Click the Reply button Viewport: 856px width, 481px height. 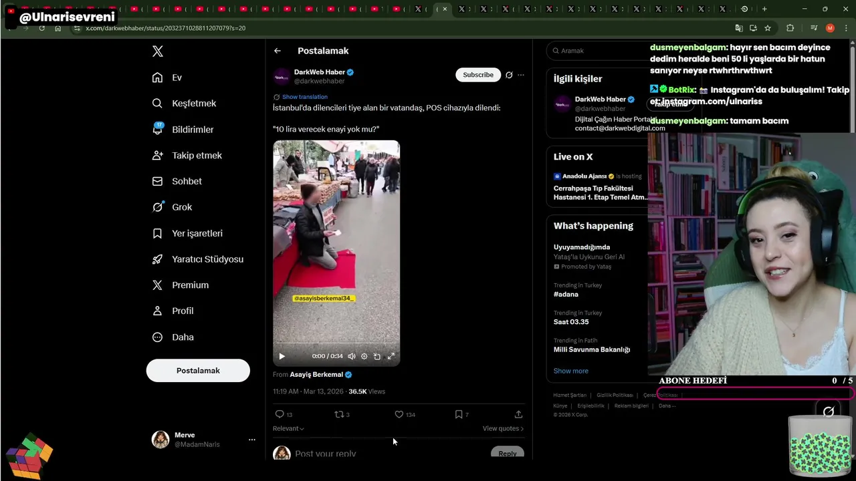coord(508,454)
